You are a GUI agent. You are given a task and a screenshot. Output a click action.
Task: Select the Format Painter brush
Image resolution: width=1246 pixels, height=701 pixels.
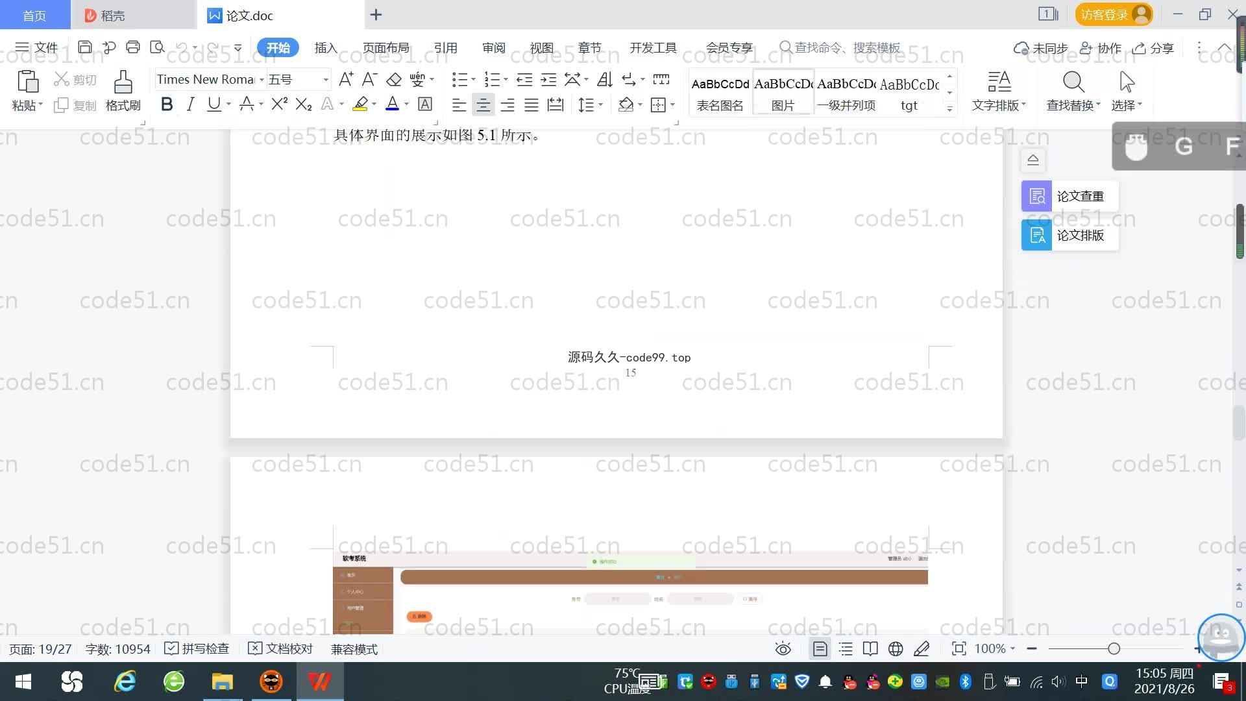tap(123, 82)
